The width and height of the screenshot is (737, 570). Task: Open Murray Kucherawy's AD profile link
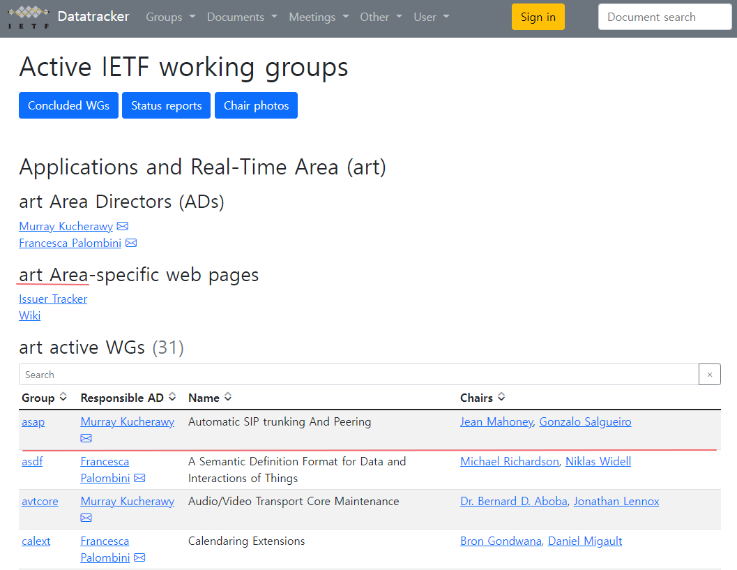pos(66,226)
